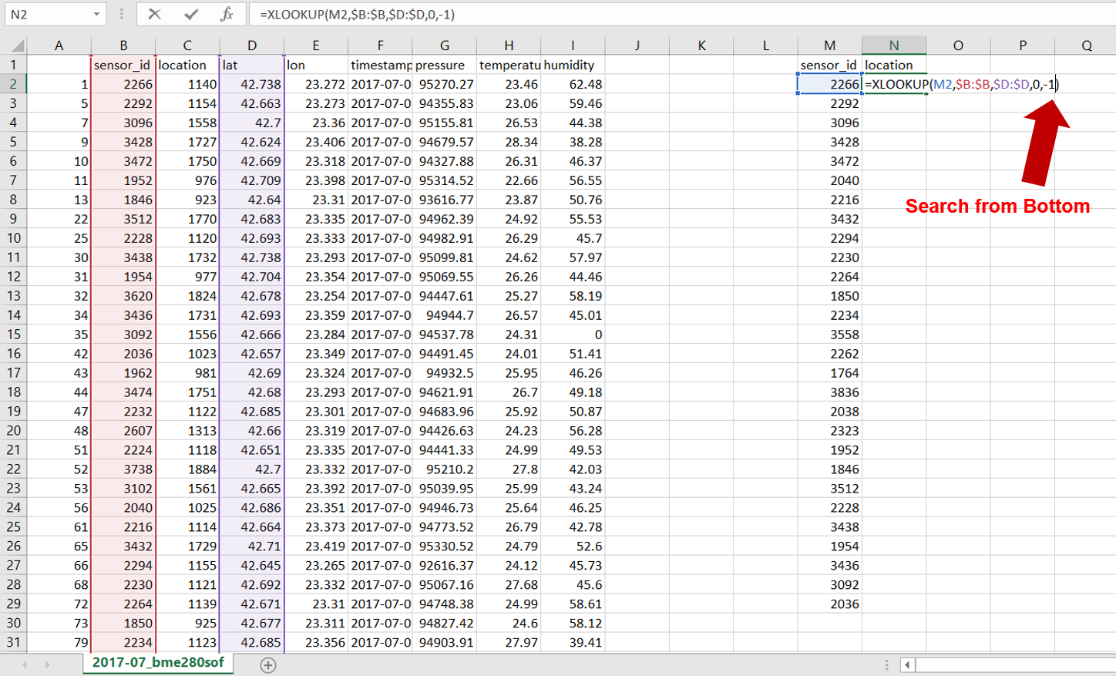The height and width of the screenshot is (676, 1116).
Task: Click the horizontal scrollbar track
Action: click(1015, 664)
